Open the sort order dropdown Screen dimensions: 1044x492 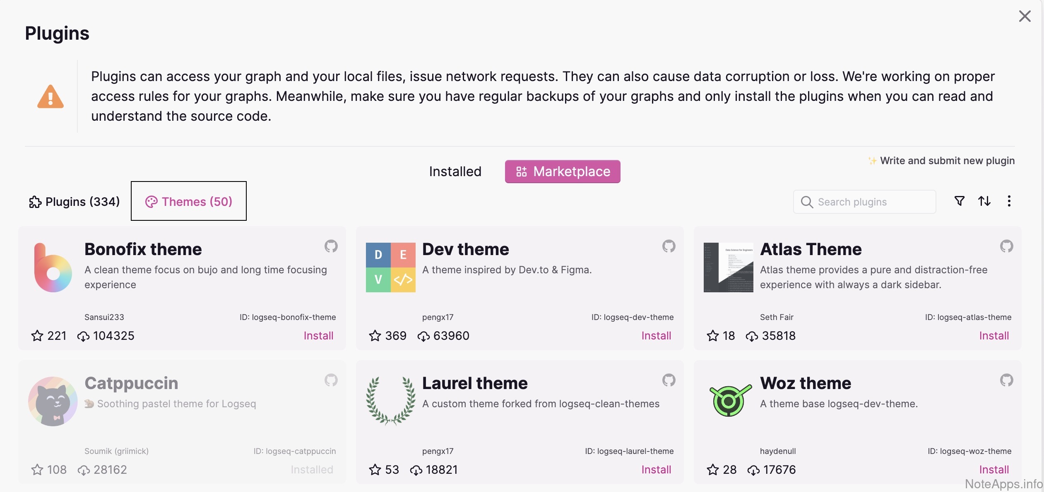984,201
